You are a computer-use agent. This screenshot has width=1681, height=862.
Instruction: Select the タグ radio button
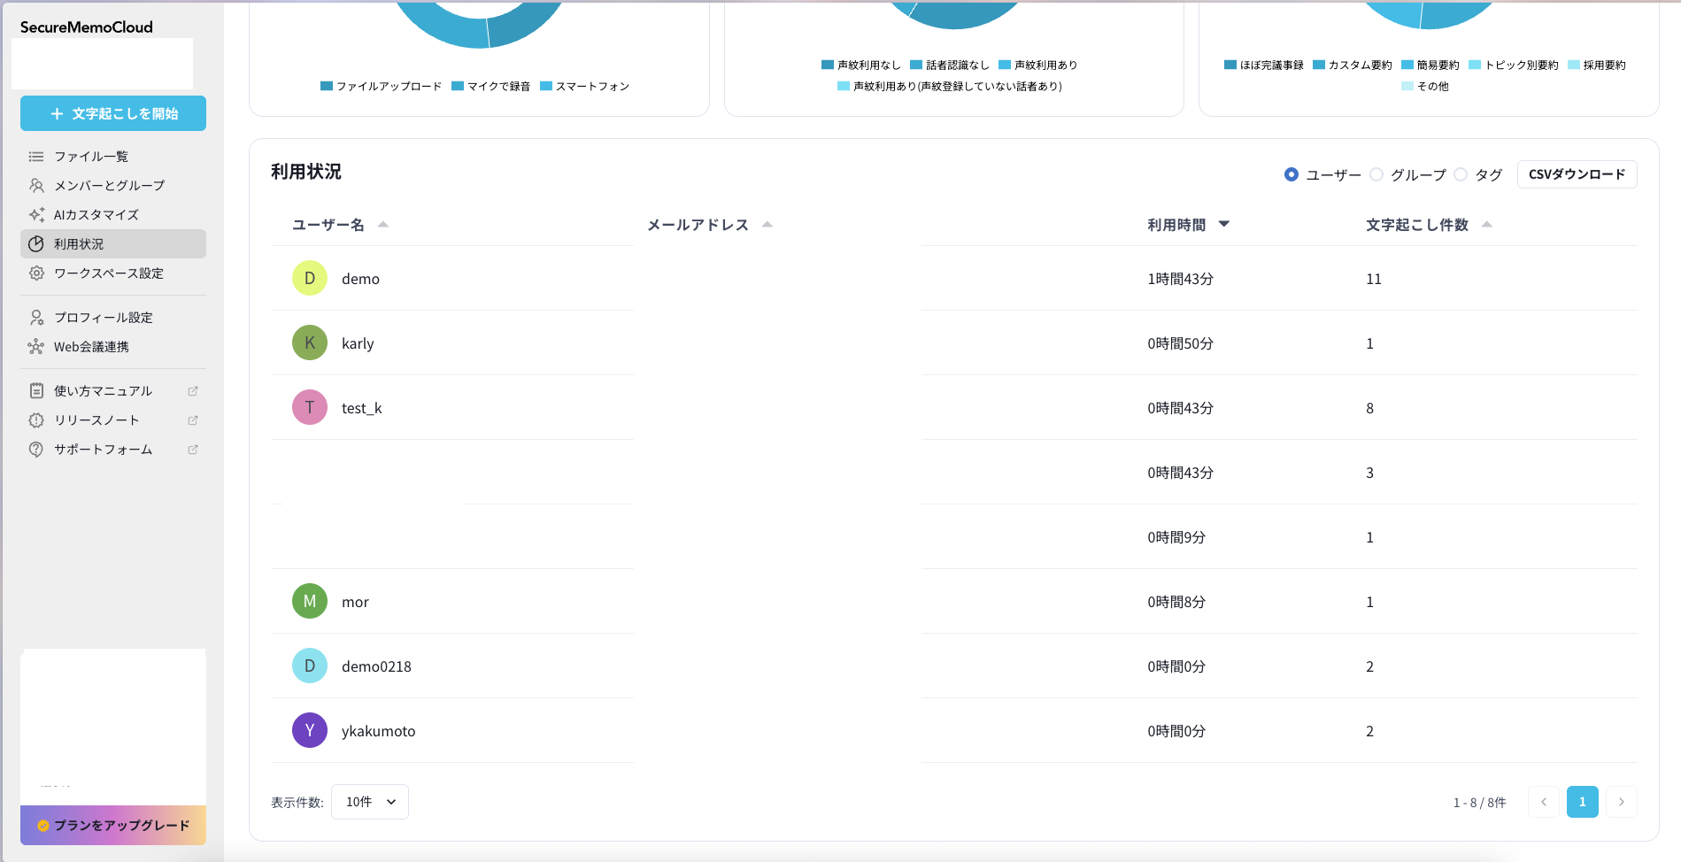pyautogui.click(x=1461, y=174)
